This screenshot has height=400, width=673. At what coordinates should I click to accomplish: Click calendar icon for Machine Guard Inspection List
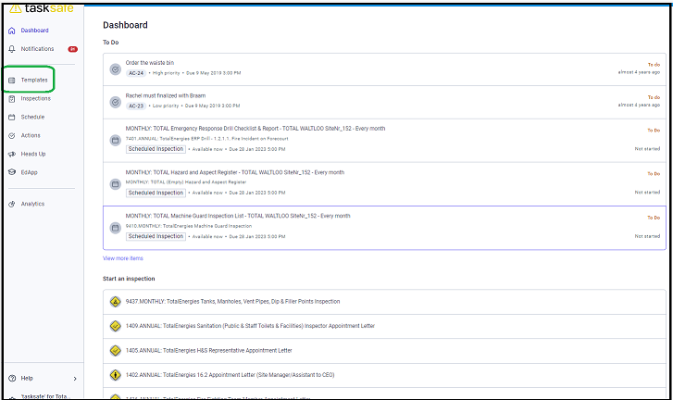pos(115,228)
